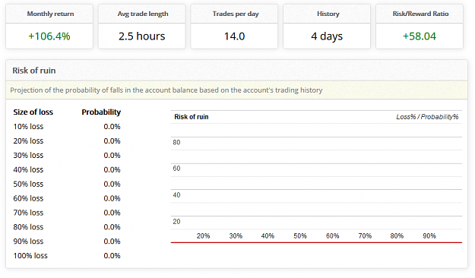The height and width of the screenshot is (278, 475).
Task: Click the Probability column header
Action: pos(101,112)
